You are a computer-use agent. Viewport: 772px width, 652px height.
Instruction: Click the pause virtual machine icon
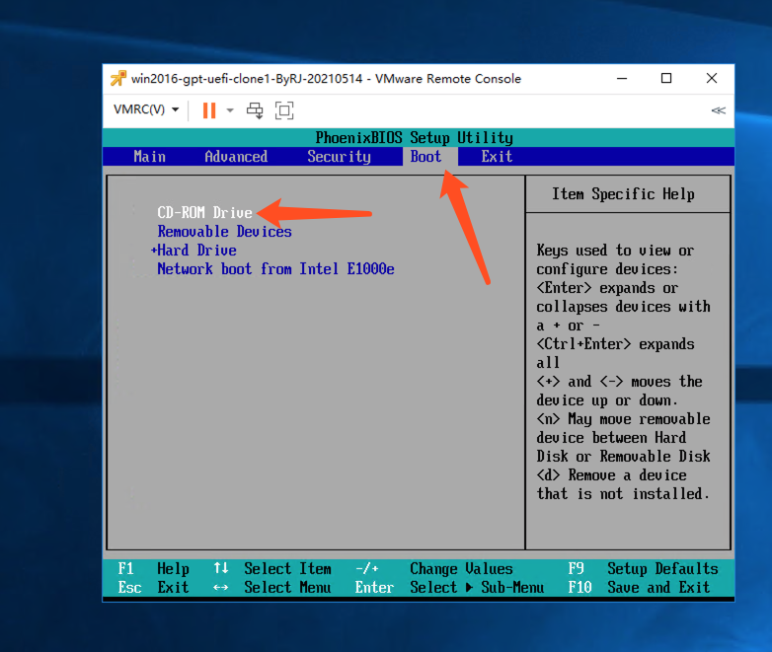click(209, 110)
